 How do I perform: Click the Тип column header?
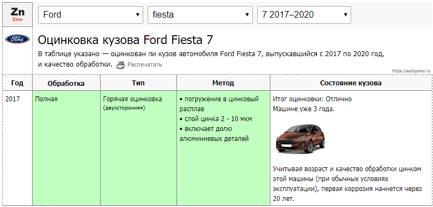[138, 83]
